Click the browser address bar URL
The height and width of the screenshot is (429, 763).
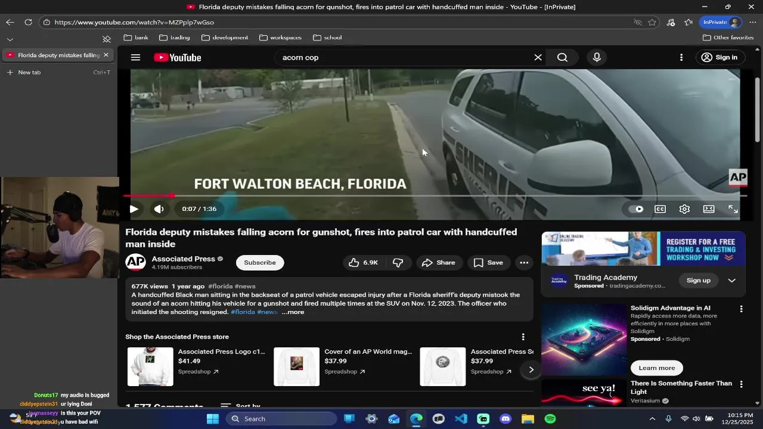point(134,22)
